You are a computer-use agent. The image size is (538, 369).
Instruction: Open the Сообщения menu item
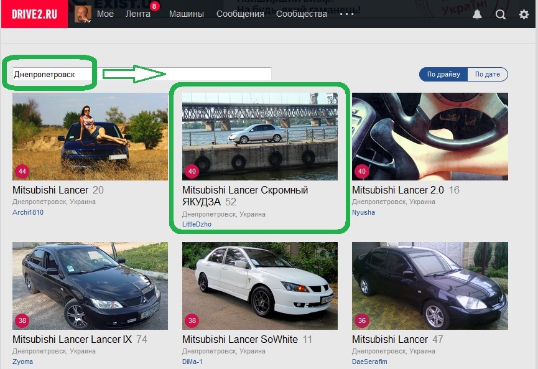point(240,14)
